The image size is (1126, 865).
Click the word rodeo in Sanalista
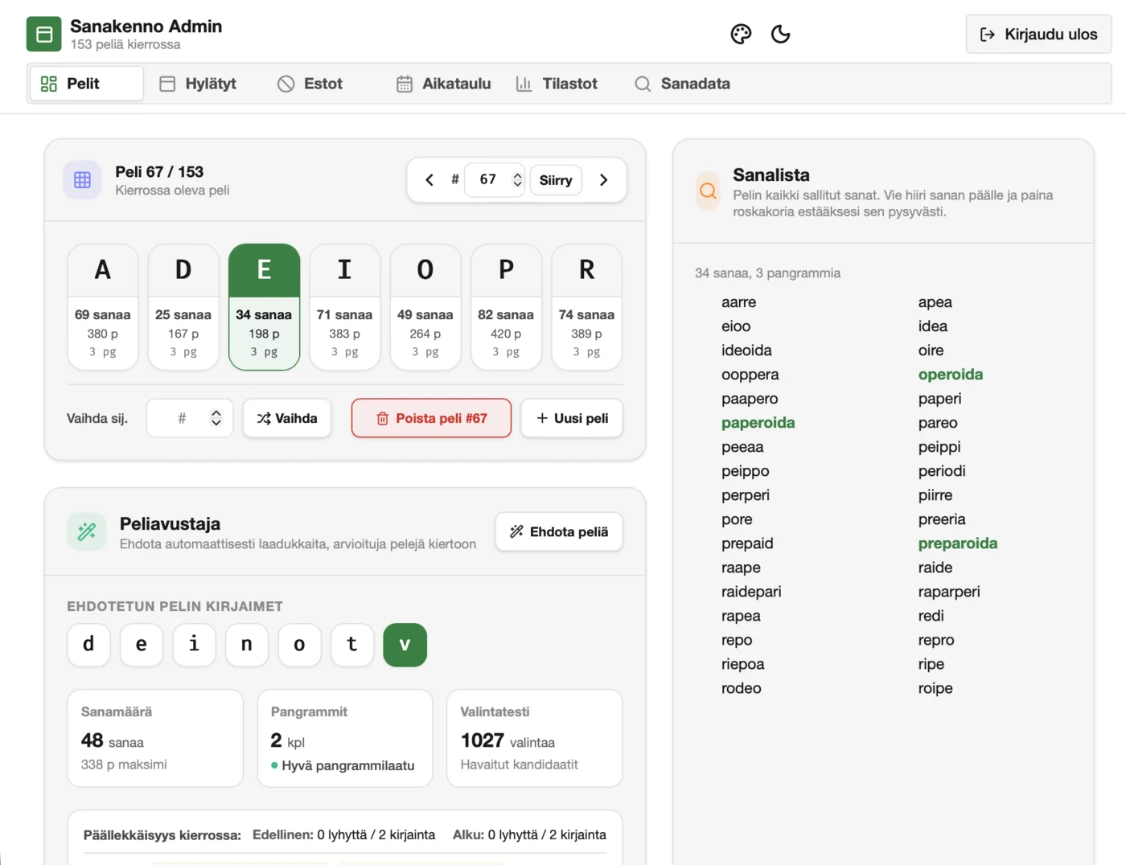tap(741, 688)
